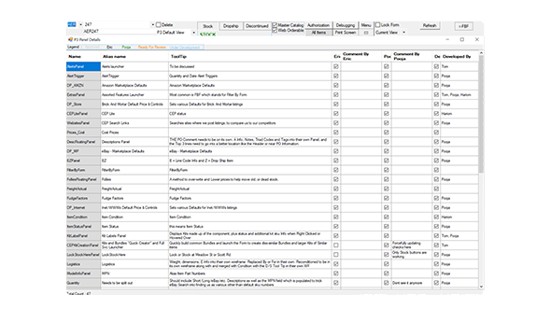Click the 'Amazon Marketplace Defaults' alias cell
The height and width of the screenshot is (336, 551).
pos(134,85)
